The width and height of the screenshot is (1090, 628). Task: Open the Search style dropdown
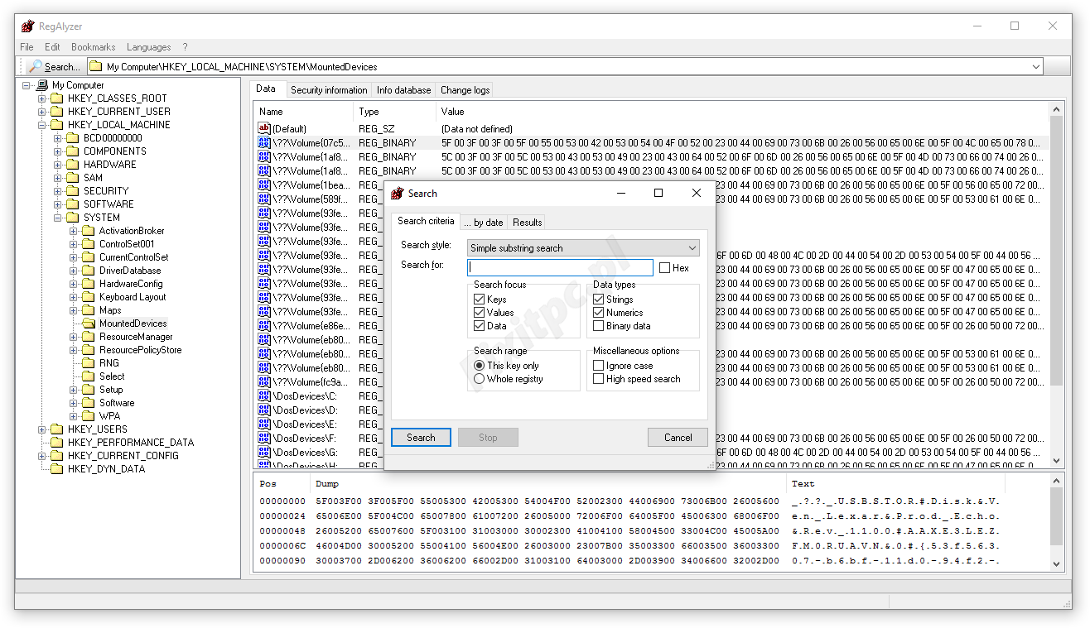[584, 248]
